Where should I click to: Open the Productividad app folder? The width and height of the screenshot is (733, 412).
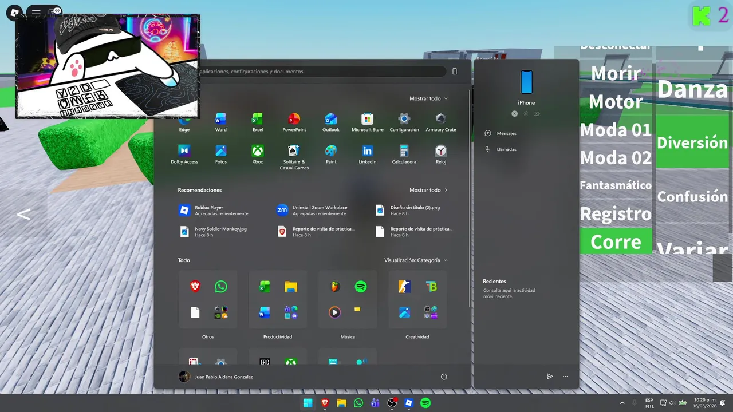point(278,300)
